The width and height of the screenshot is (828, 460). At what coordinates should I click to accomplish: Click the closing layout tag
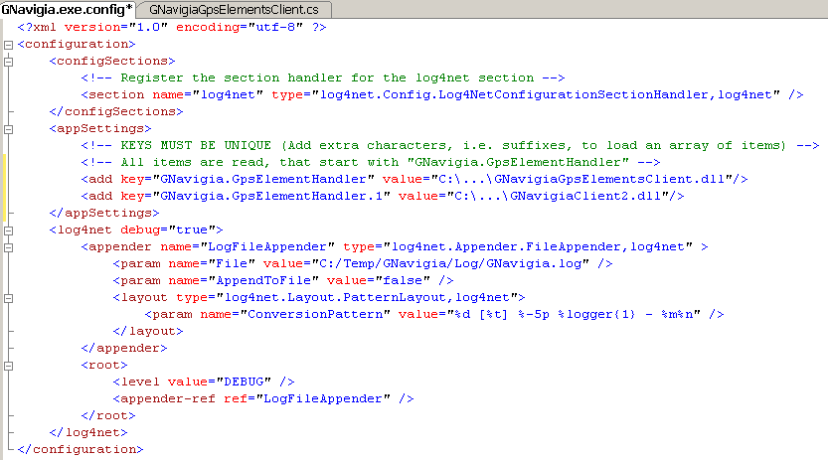point(147,331)
